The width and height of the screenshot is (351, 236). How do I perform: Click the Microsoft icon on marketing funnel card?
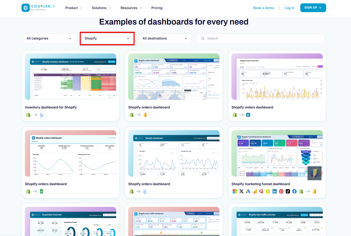point(235,191)
